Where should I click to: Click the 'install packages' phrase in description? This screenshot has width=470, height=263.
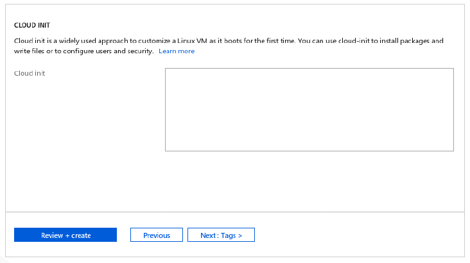405,41
